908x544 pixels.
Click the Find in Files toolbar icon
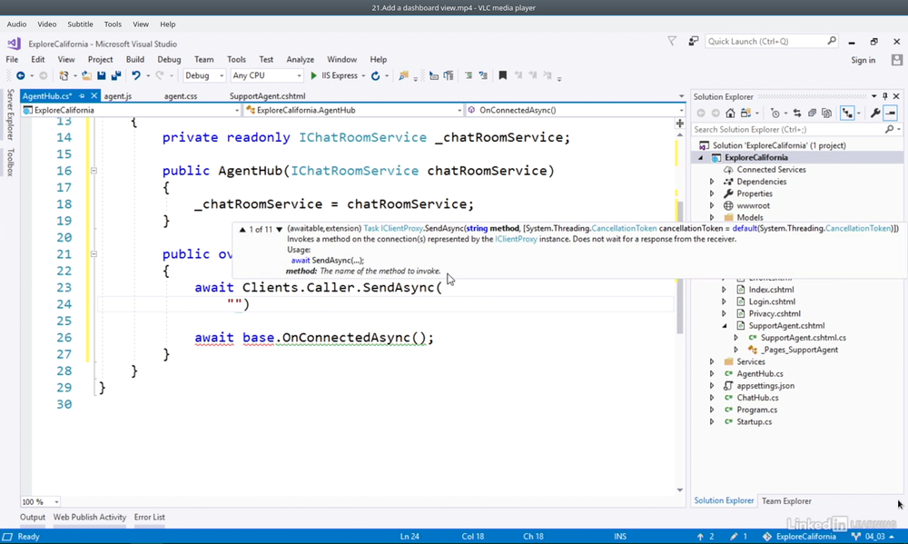click(x=404, y=76)
